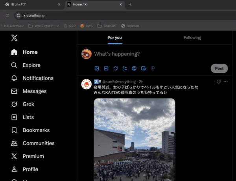236x181 pixels.
Task: Insert emoji into post
Action: point(134,68)
